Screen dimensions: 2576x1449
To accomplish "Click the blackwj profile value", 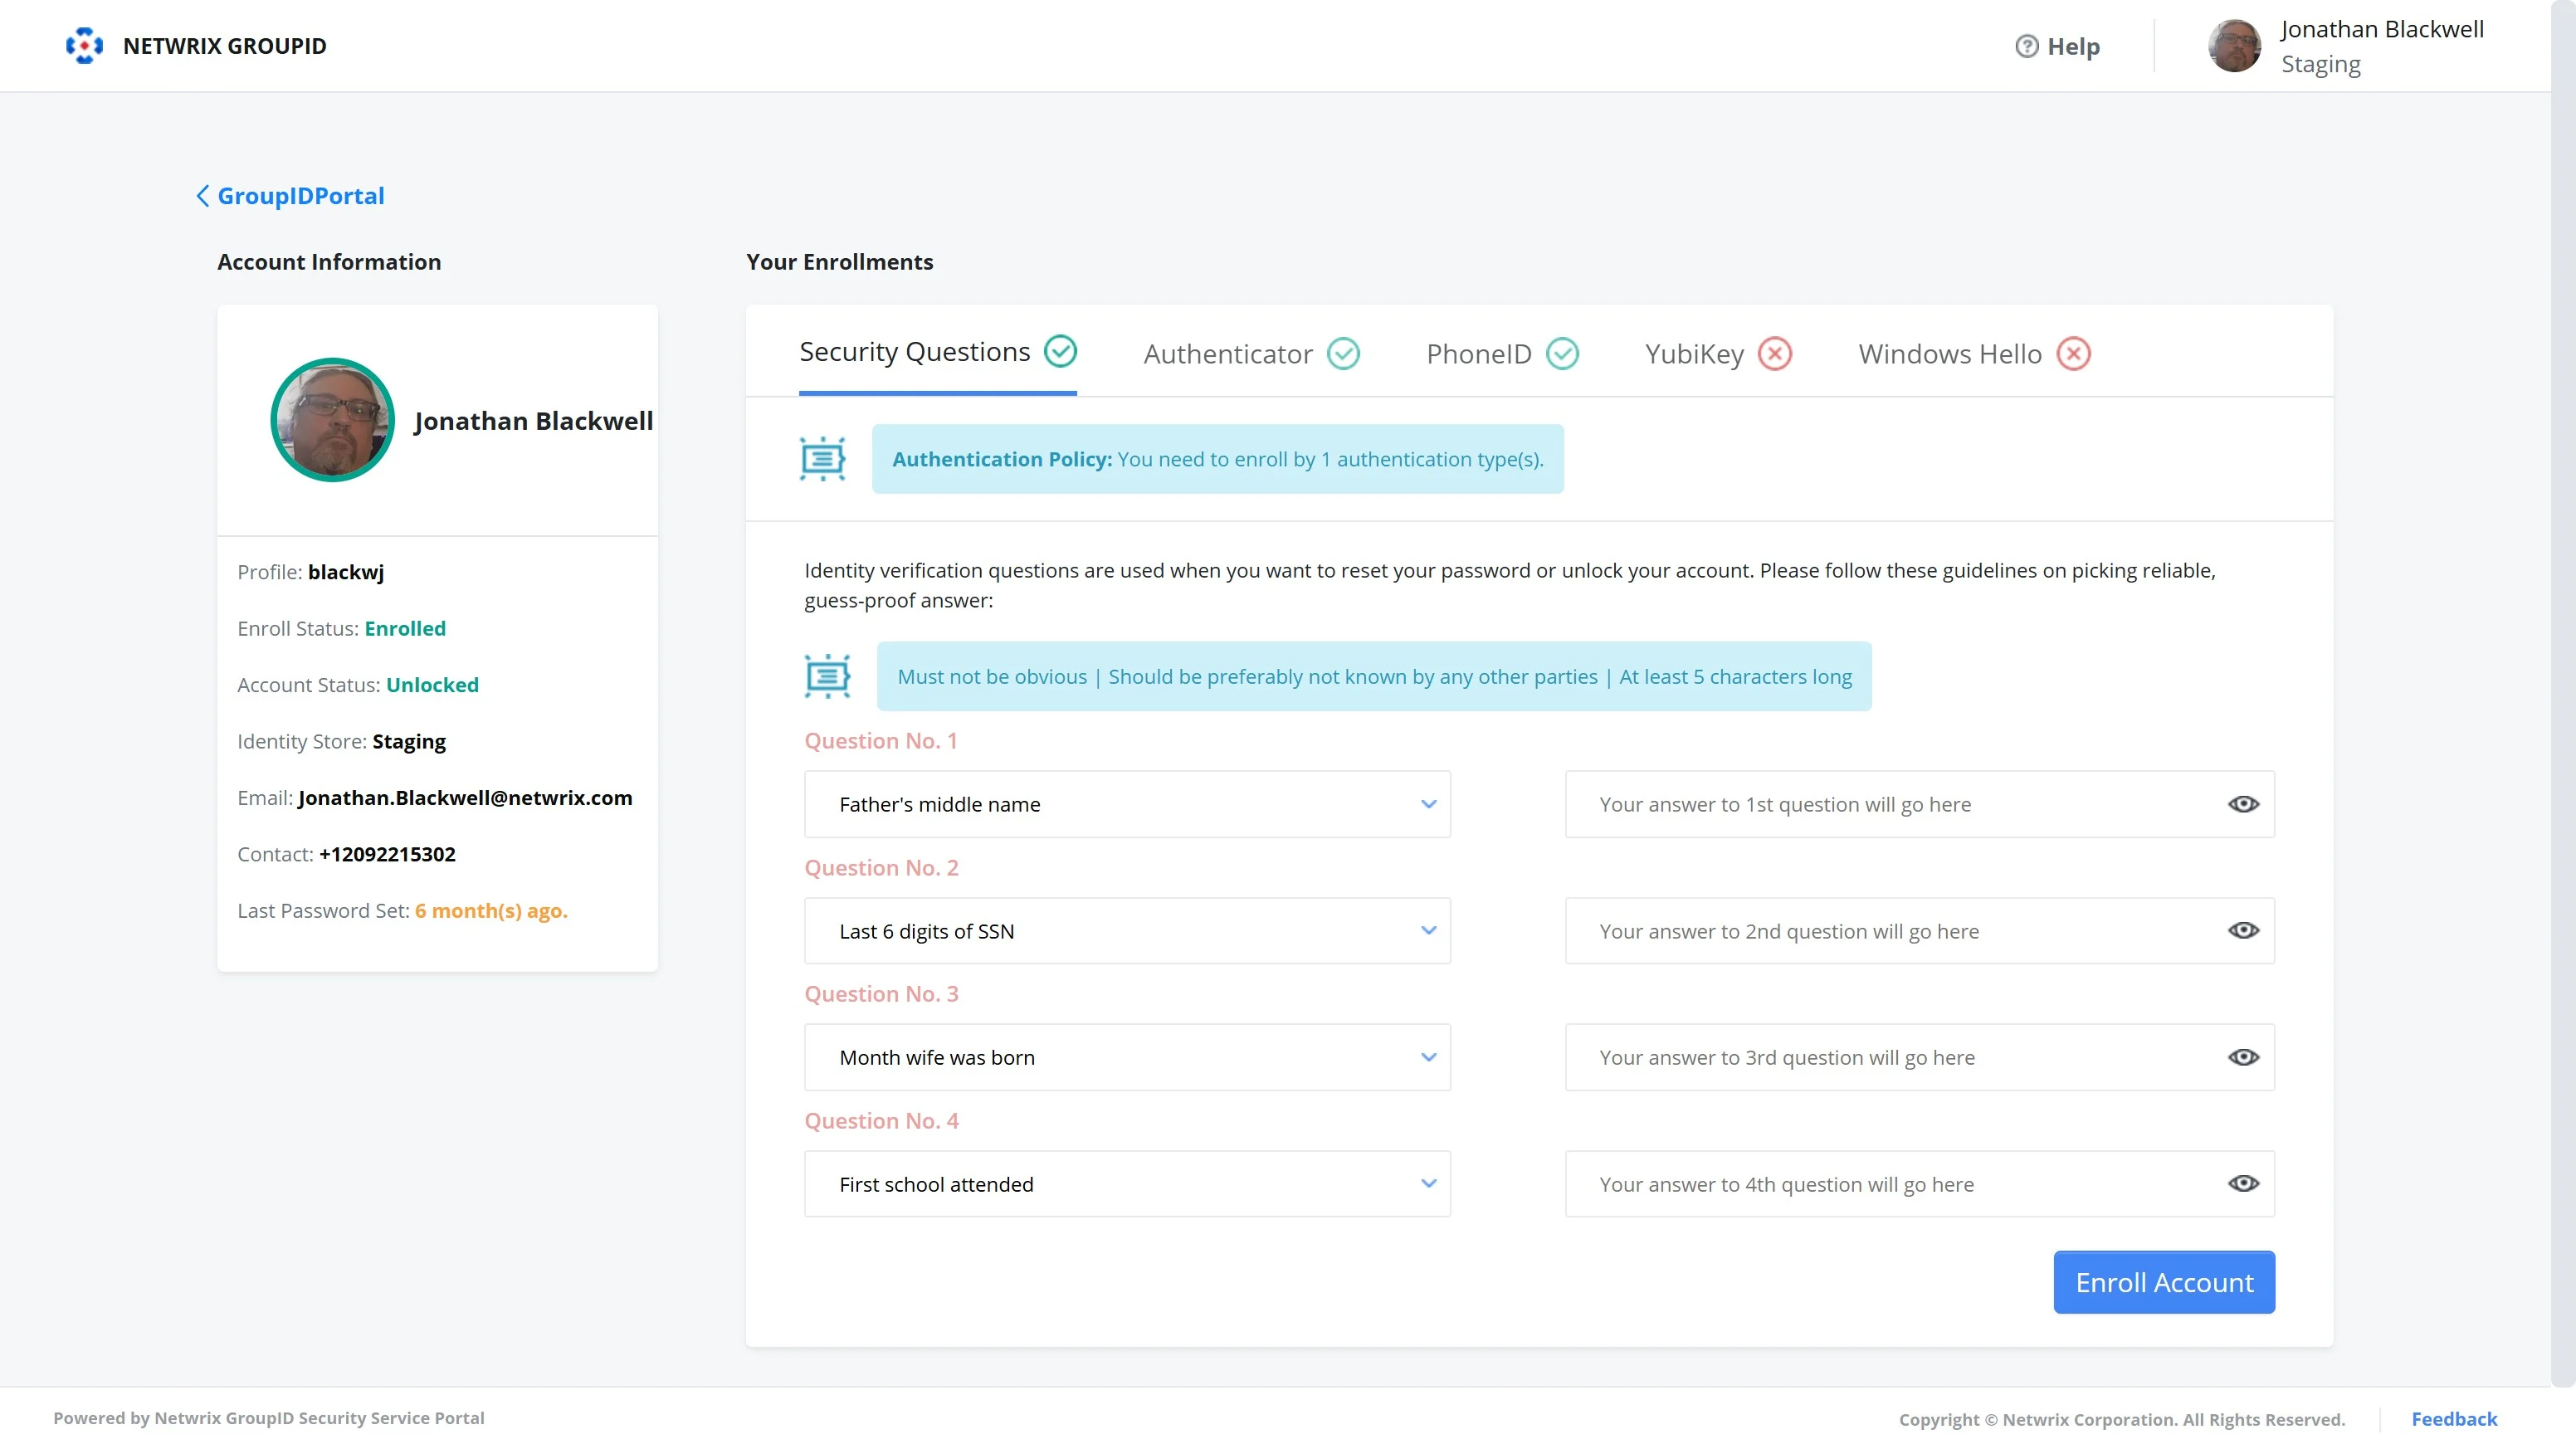I will pyautogui.click(x=346, y=572).
